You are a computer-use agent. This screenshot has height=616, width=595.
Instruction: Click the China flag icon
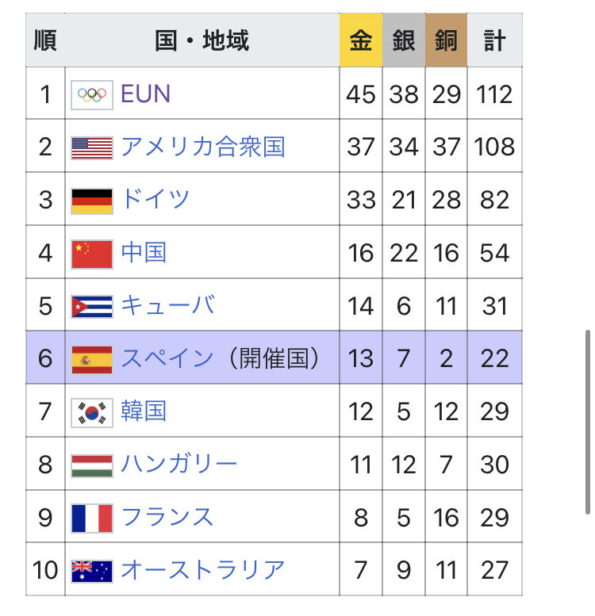click(x=92, y=254)
